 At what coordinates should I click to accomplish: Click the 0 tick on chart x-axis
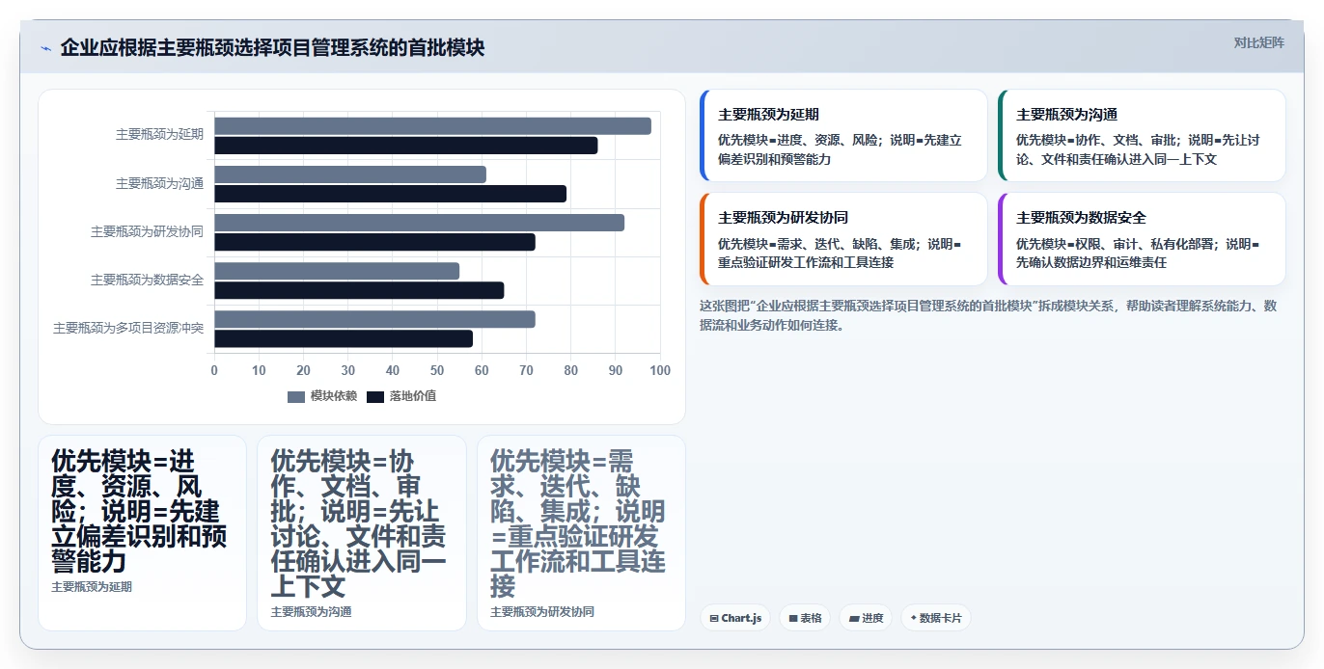[214, 370]
